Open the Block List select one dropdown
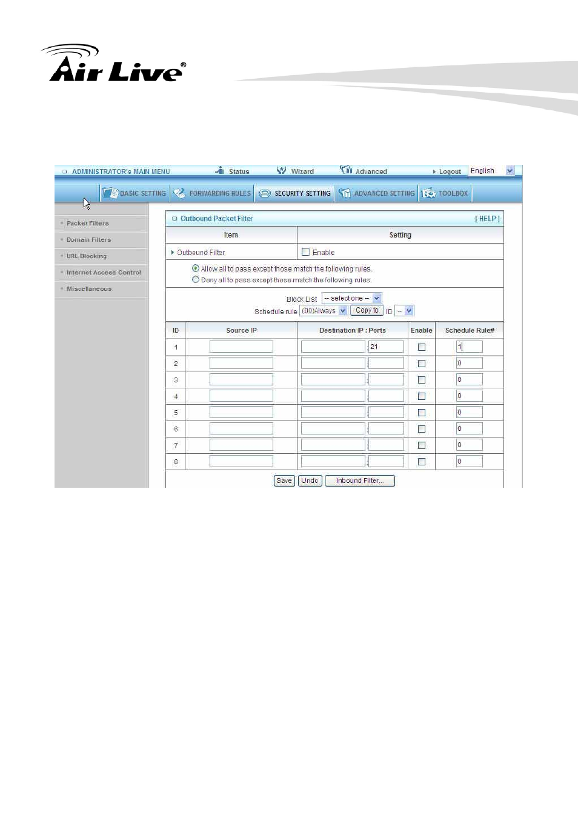The image size is (578, 818). tap(351, 298)
